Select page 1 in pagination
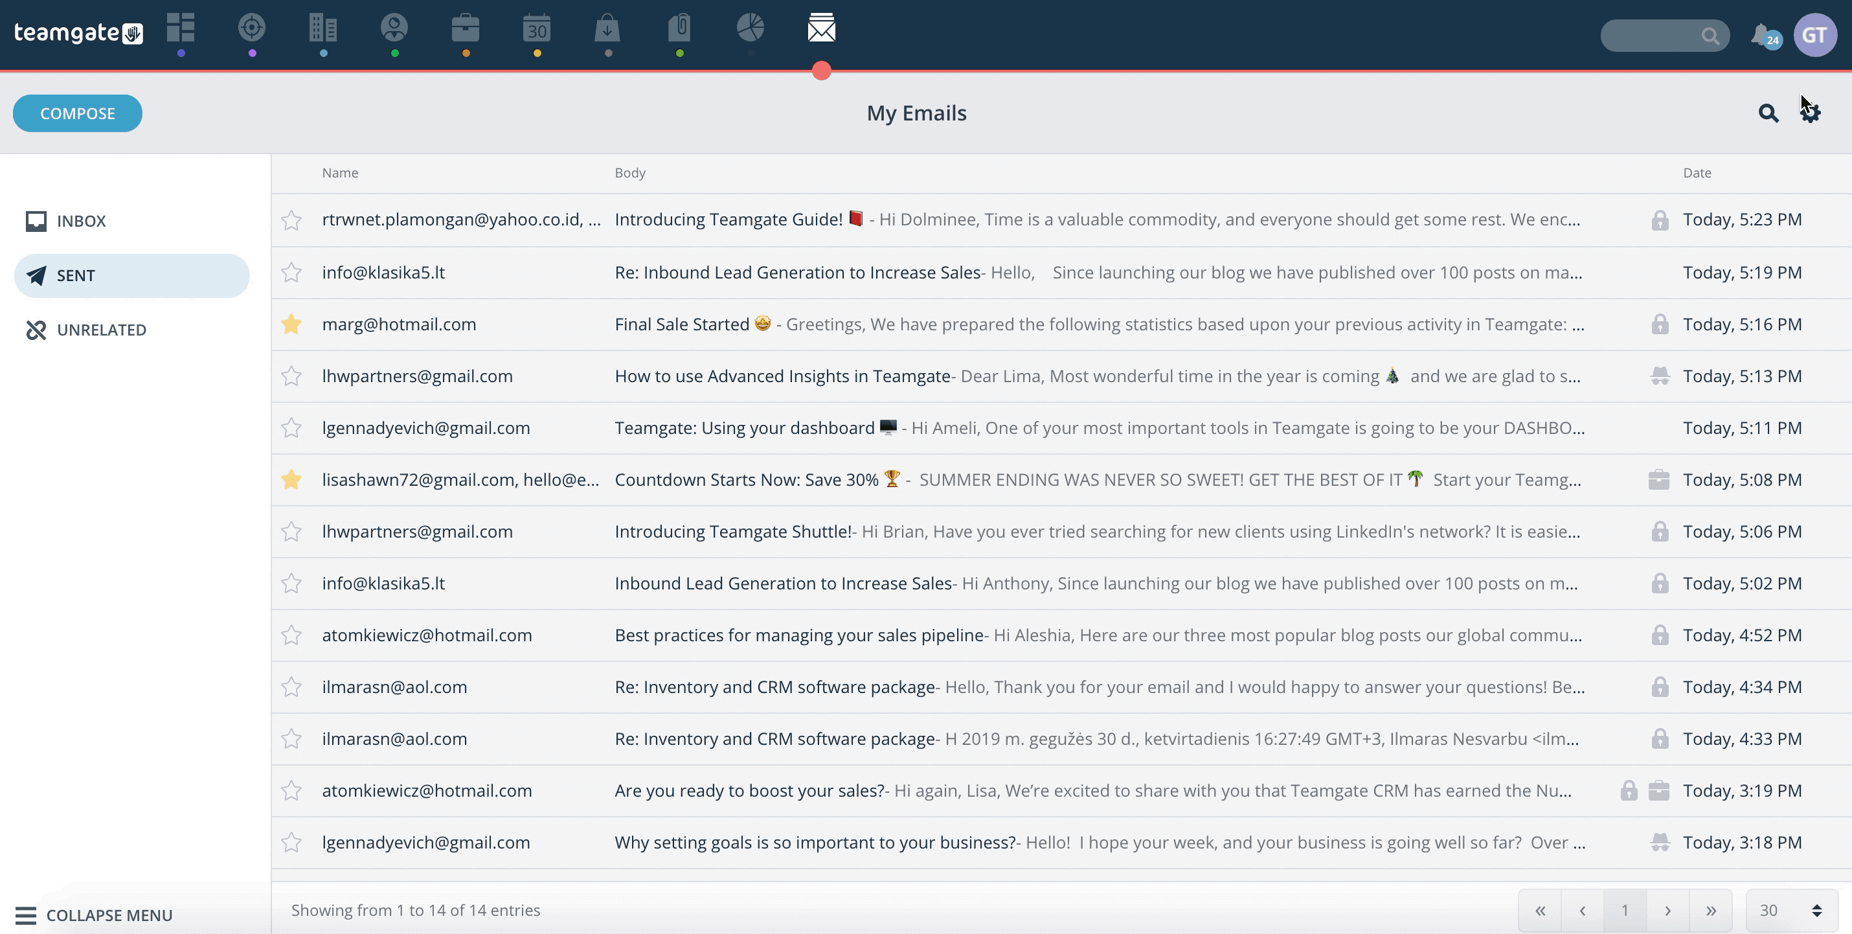 click(1625, 910)
